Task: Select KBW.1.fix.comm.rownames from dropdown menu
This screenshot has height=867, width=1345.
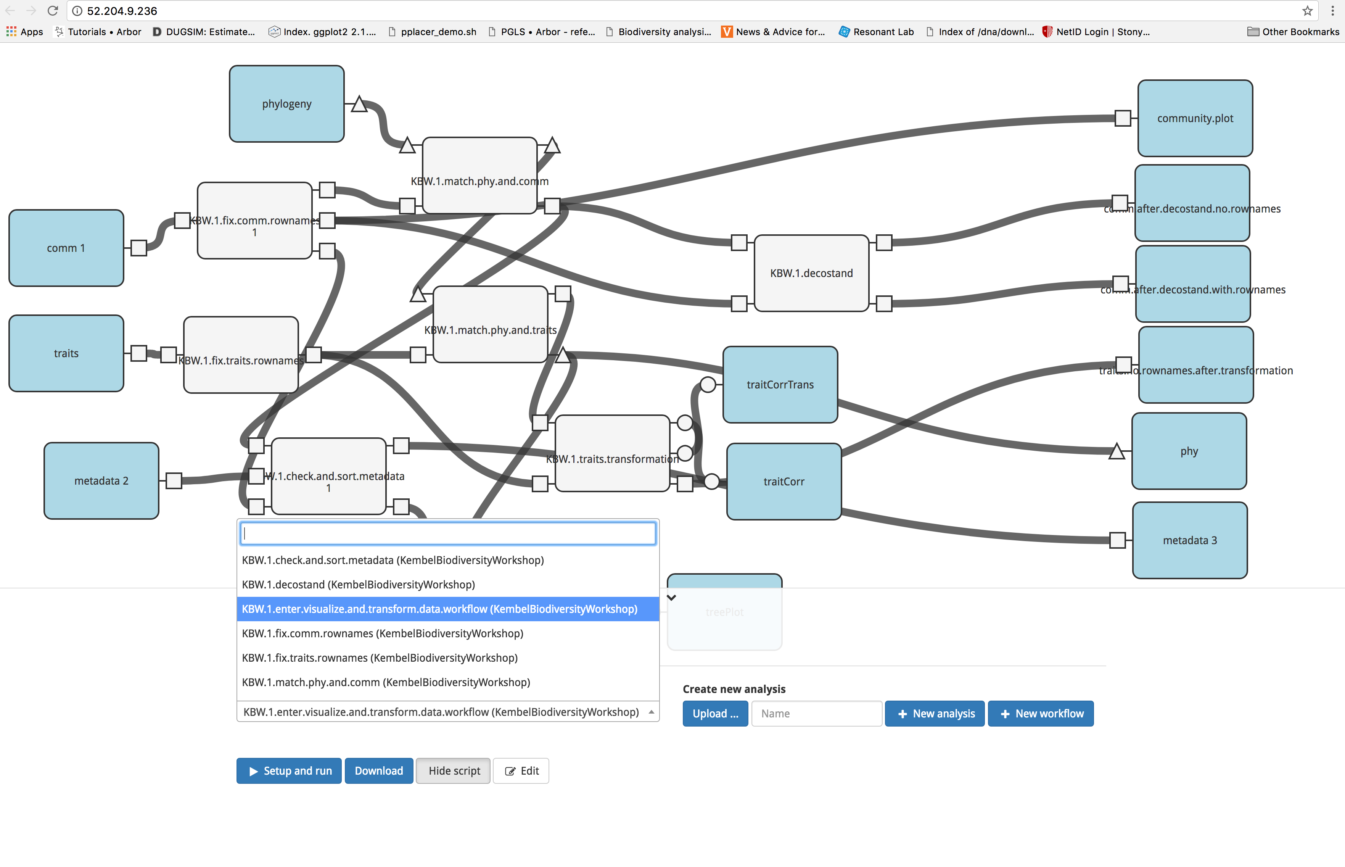Action: [382, 633]
